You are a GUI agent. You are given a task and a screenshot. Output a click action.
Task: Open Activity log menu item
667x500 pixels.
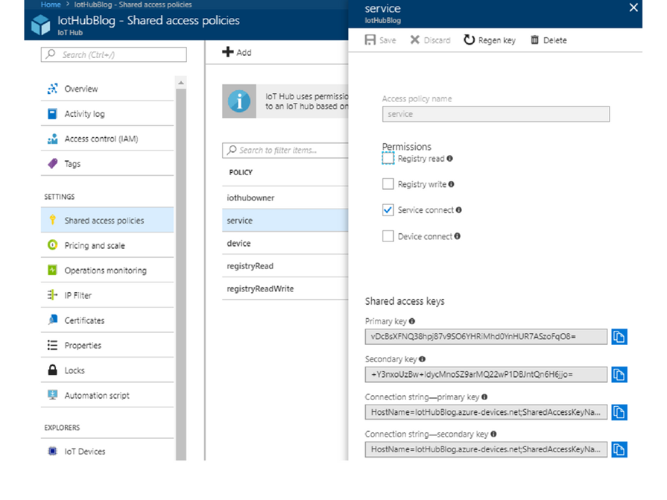(107, 114)
